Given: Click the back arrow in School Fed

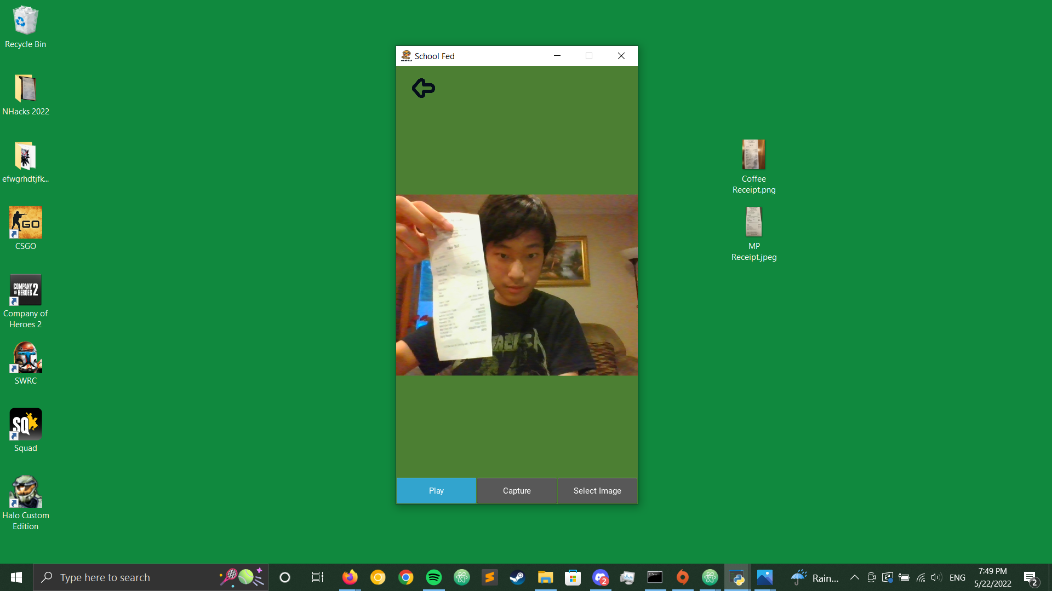Looking at the screenshot, I should click(423, 88).
